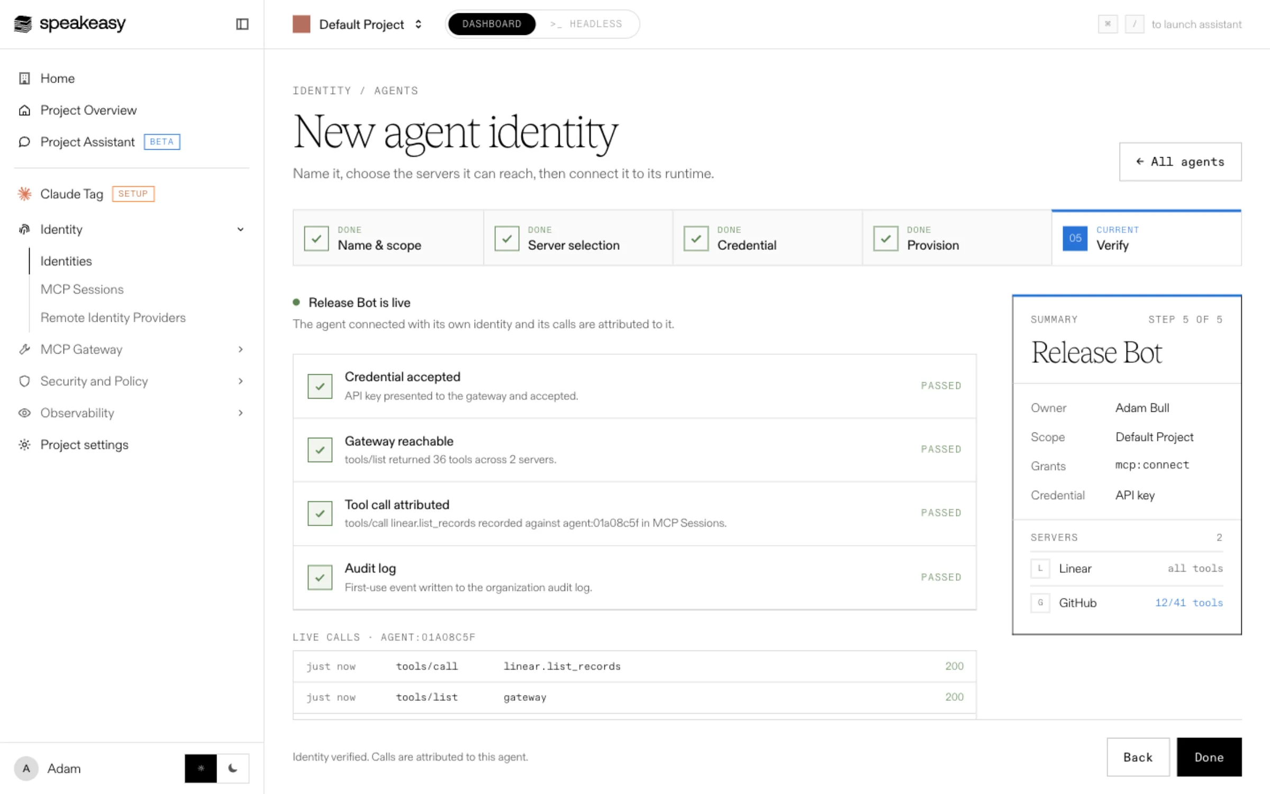This screenshot has height=794, width=1270.
Task: Switch to the Dashboard mode tab
Action: (x=492, y=24)
